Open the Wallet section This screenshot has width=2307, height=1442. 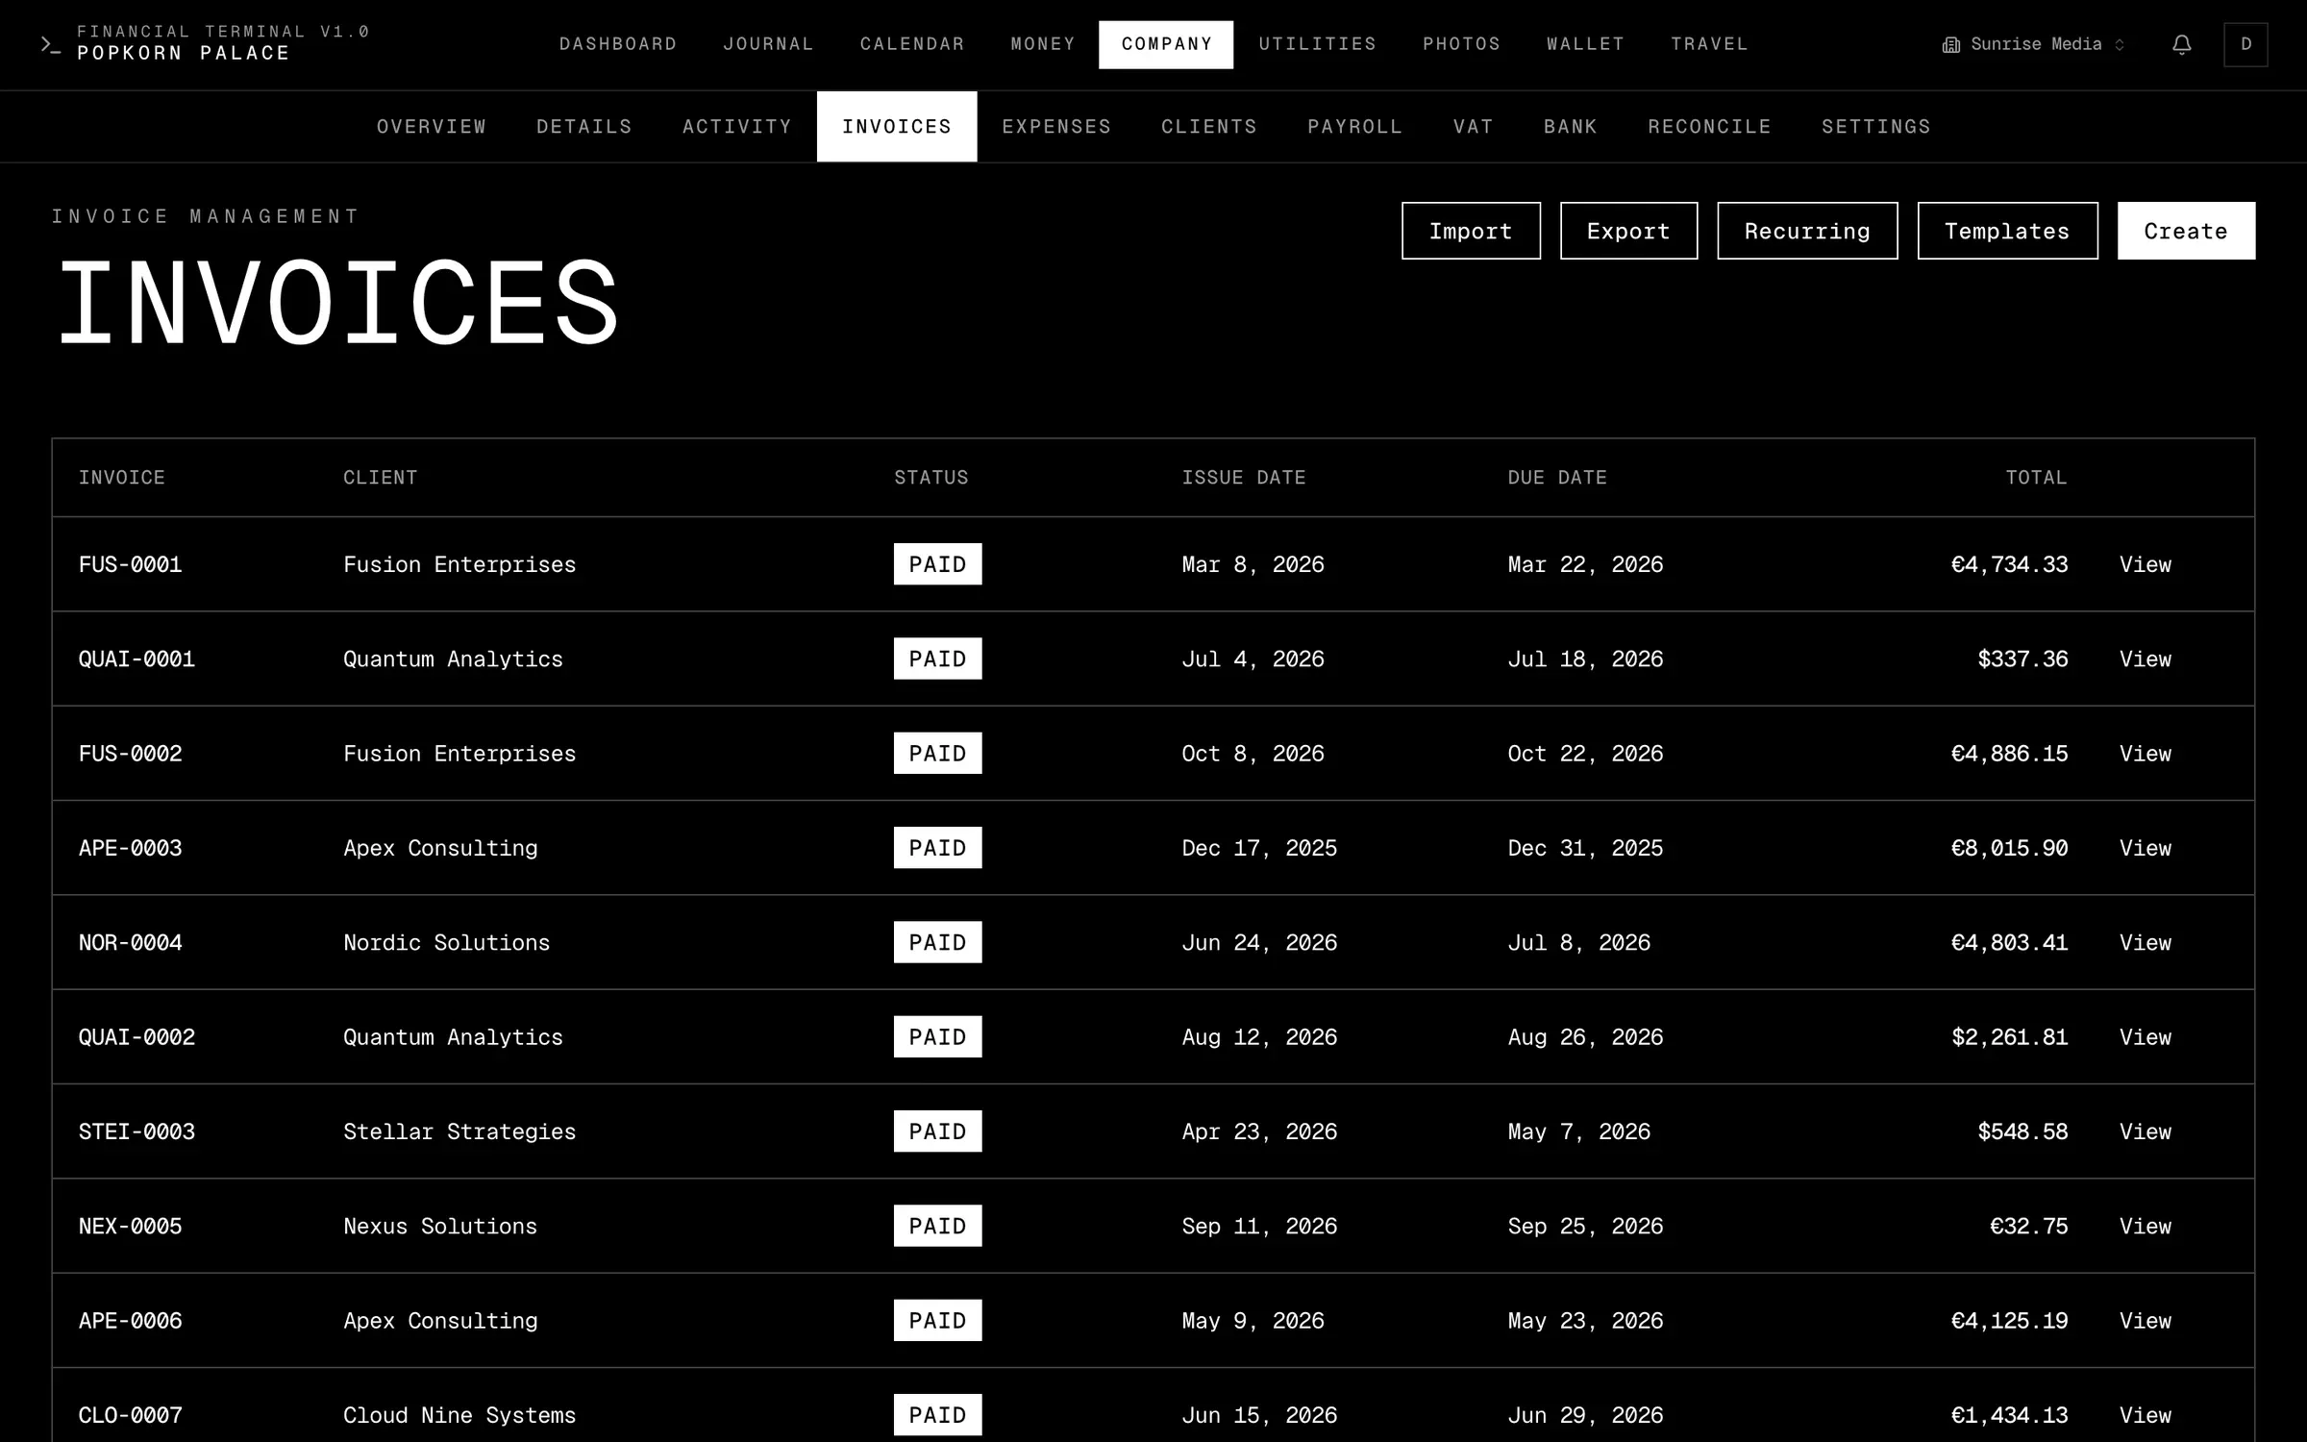tap(1585, 44)
